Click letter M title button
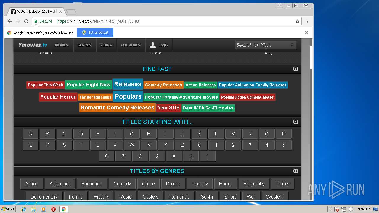The width and height of the screenshot is (379, 213). coord(233,134)
